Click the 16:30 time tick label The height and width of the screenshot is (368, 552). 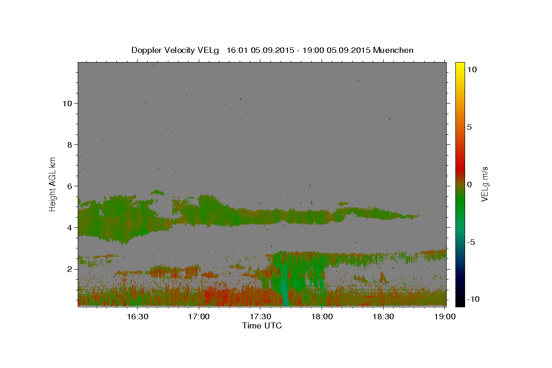pyautogui.click(x=138, y=316)
